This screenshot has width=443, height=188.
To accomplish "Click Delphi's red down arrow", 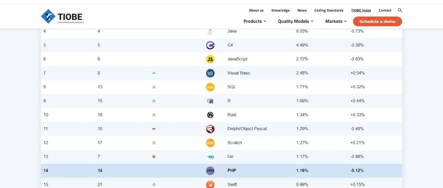I will 154,129.
